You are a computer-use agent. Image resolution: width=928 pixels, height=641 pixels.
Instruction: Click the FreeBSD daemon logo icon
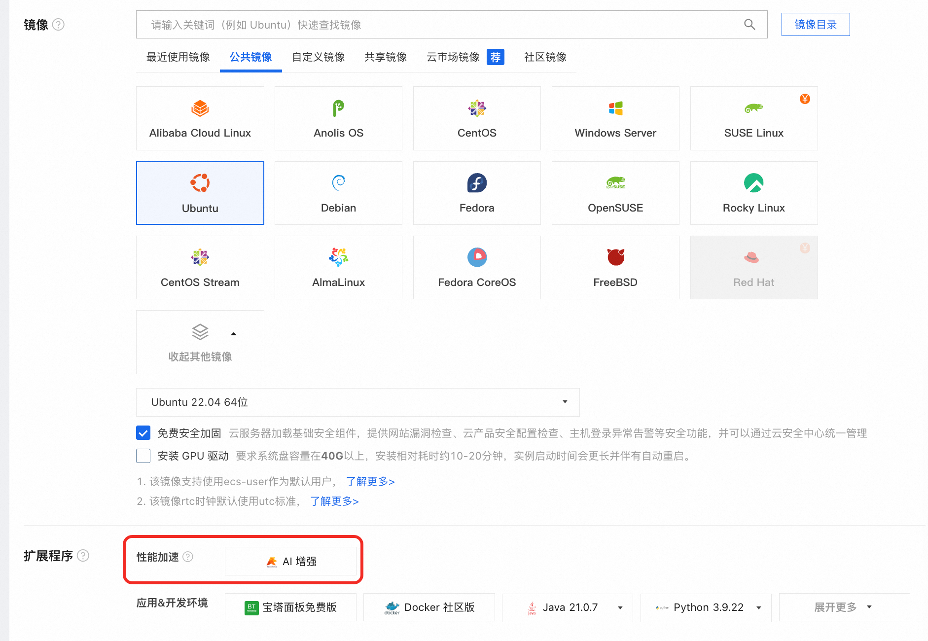[x=615, y=257]
